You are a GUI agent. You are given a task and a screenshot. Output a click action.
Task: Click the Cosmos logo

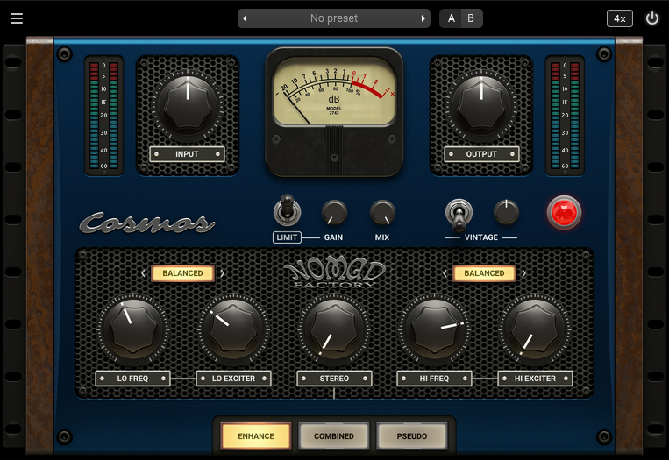[x=147, y=223]
